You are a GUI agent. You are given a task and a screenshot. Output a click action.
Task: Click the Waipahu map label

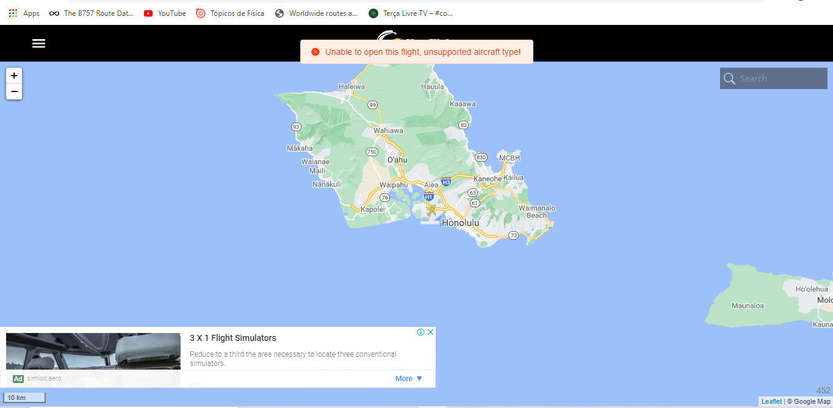[394, 184]
